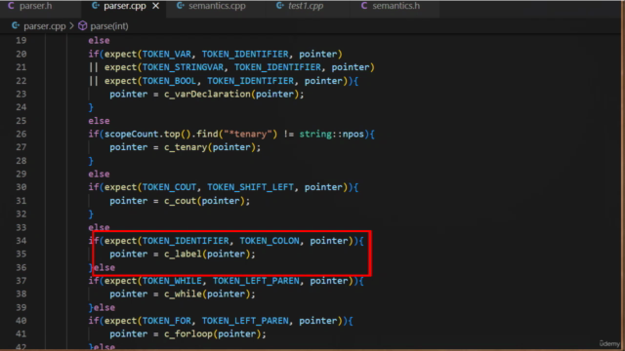The height and width of the screenshot is (351, 625).
Task: Click TOKEN_FOR on line 40
Action: click(166, 321)
